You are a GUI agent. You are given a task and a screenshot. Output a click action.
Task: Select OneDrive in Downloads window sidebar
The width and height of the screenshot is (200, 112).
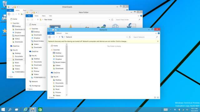click(15, 46)
